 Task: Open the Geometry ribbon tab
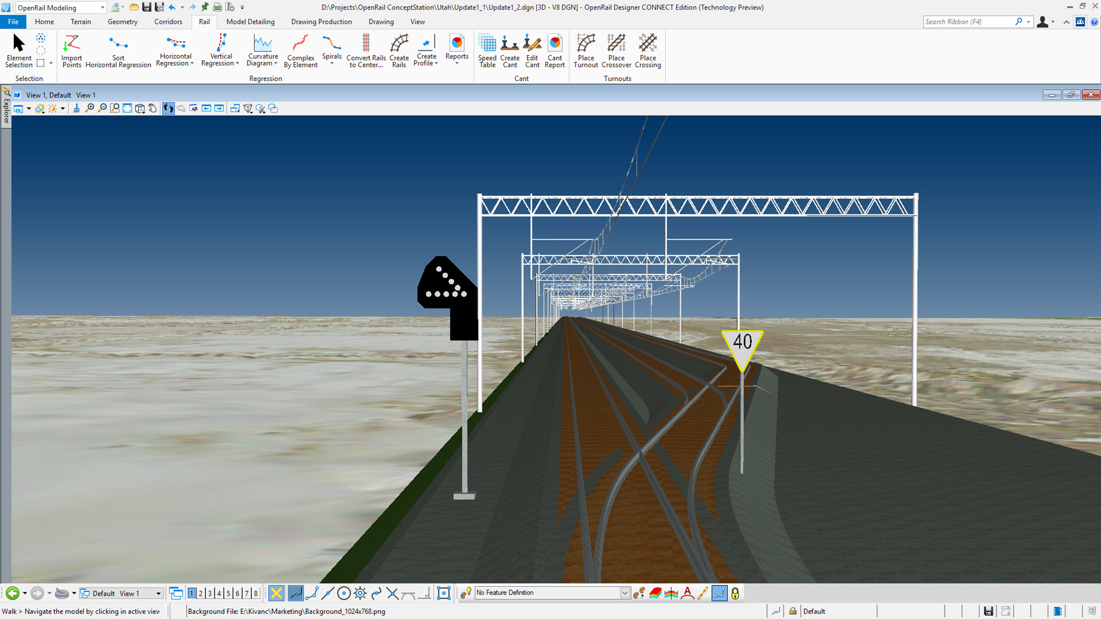coord(122,22)
